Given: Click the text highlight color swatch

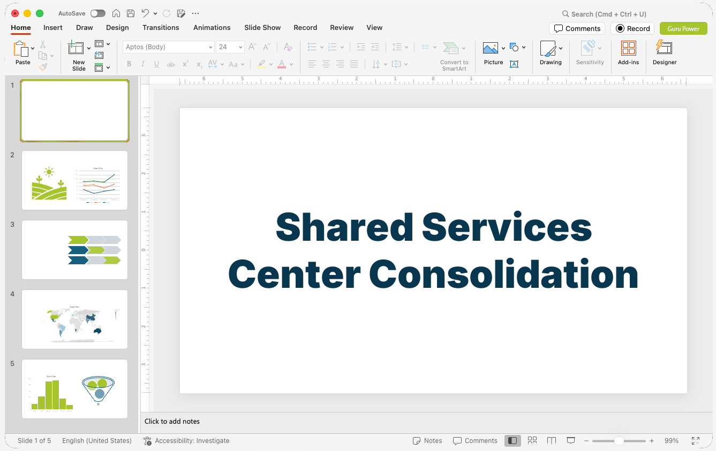Looking at the screenshot, I should [261, 64].
